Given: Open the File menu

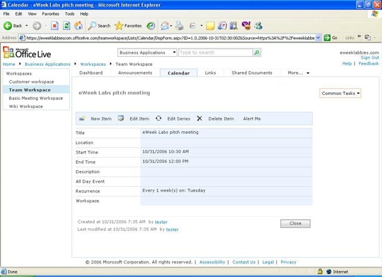Looking at the screenshot, I should [x=7, y=14].
